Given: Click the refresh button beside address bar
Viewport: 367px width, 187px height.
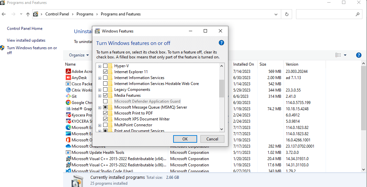Looking at the screenshot, I should (287, 14).
